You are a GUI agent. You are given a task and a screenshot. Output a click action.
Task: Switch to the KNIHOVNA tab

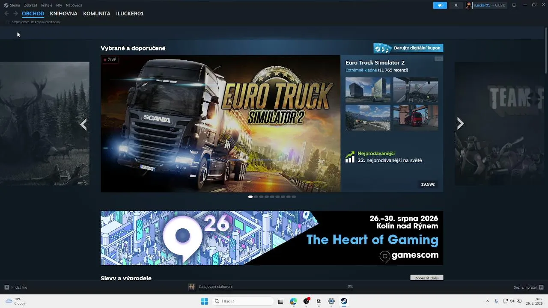(64, 14)
